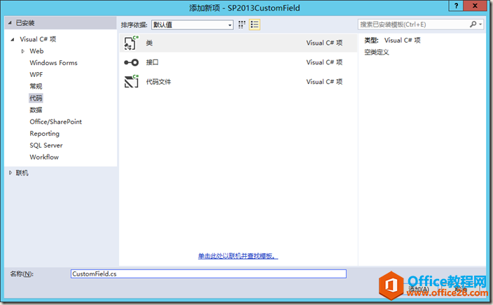This screenshot has height=305, width=493.
Task: Switch to the list details view
Action: [254, 24]
